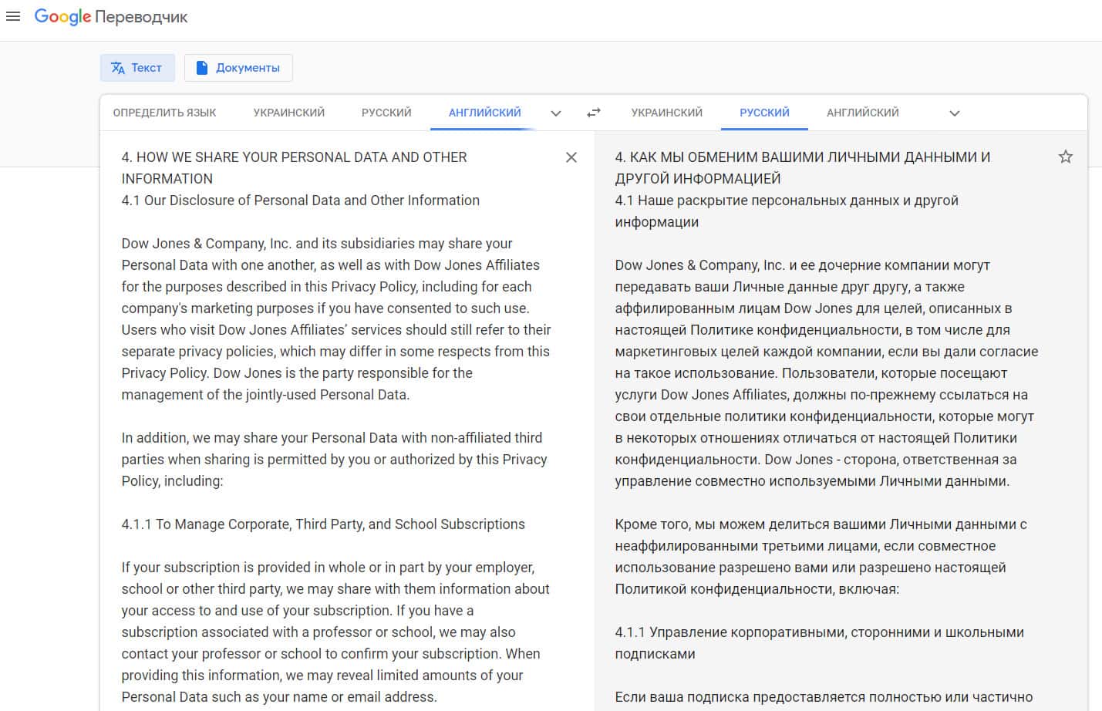This screenshot has height=711, width=1102.
Task: Click translated line '4.1 Наше раскрытие персональных данных'
Action: pyautogui.click(x=787, y=211)
